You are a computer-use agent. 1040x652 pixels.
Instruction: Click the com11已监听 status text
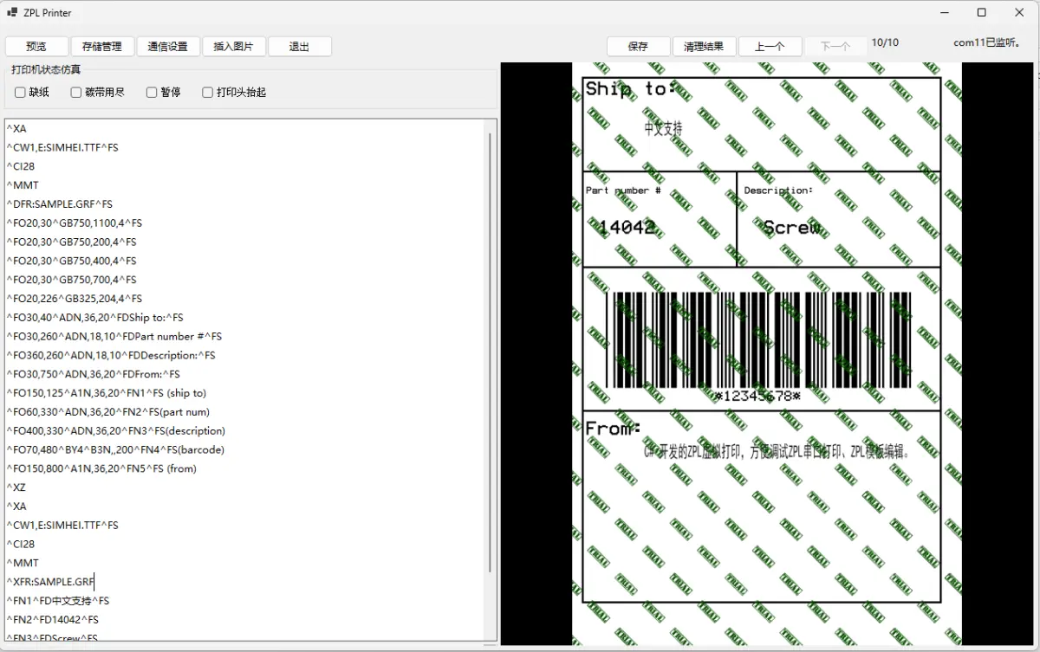[986, 42]
